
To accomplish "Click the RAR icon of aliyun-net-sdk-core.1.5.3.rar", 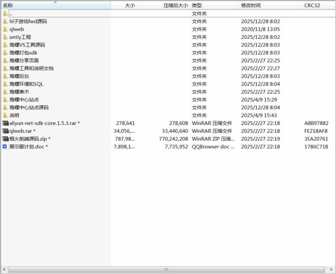I will tap(6, 123).
